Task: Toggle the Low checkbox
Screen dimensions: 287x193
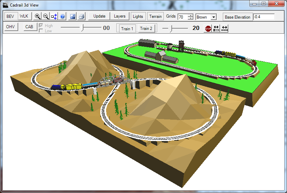Action: click(41, 31)
